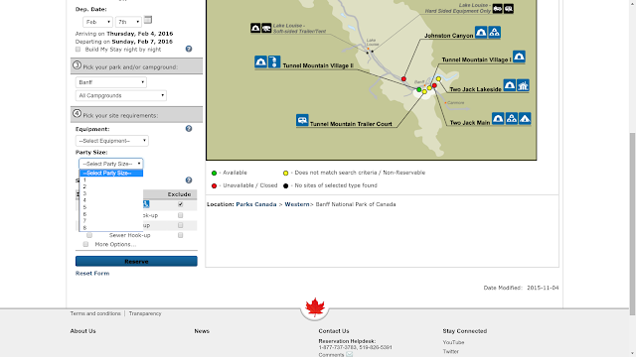Open the Select Equipment dropdown

112,141
